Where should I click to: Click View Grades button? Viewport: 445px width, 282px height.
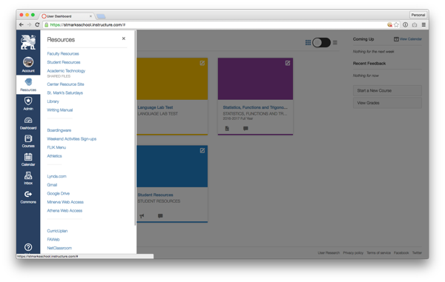(x=387, y=103)
